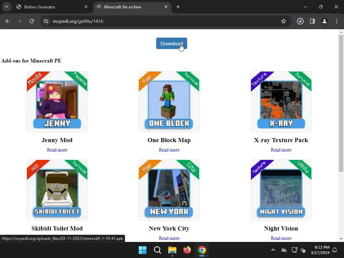Click Read more under Jenny Mod

(x=57, y=150)
